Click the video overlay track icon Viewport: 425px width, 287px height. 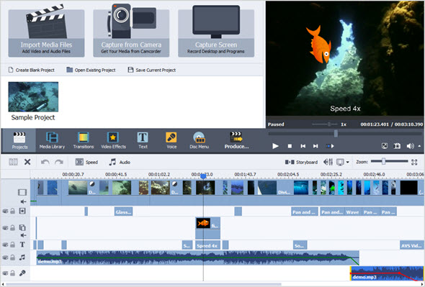22,227
